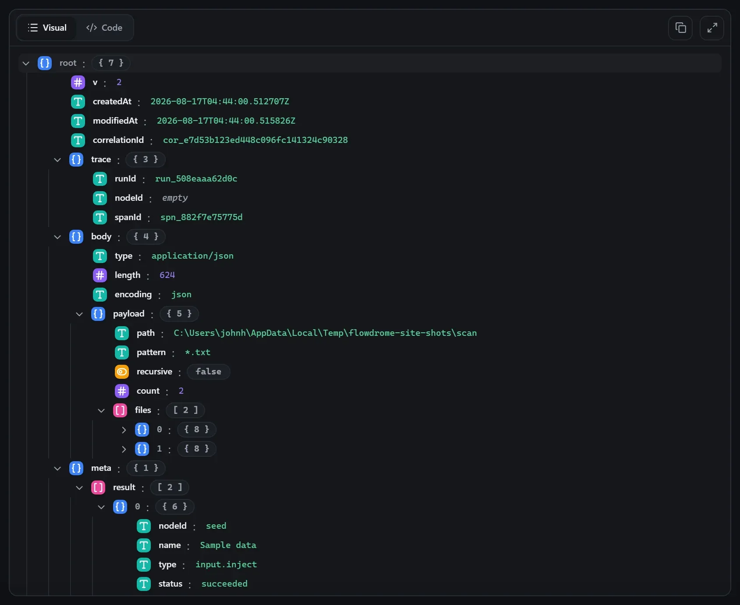The height and width of the screenshot is (605, 740).
Task: Click the body encoding json value
Action: point(181,295)
